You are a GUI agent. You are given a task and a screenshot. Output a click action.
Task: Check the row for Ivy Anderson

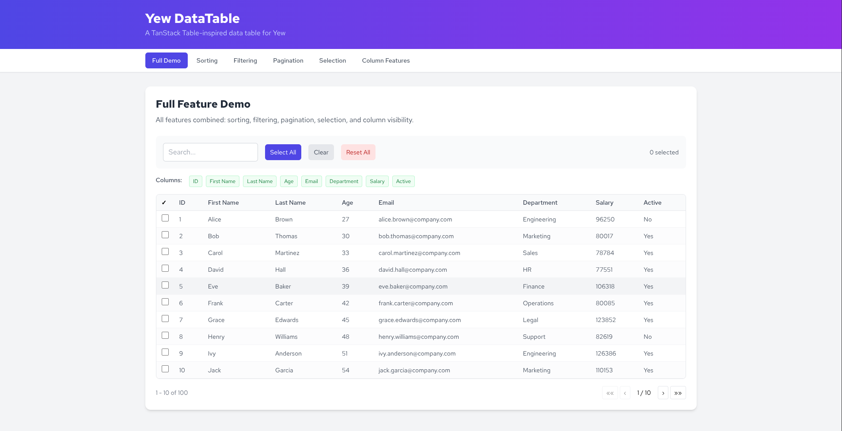coord(165,352)
